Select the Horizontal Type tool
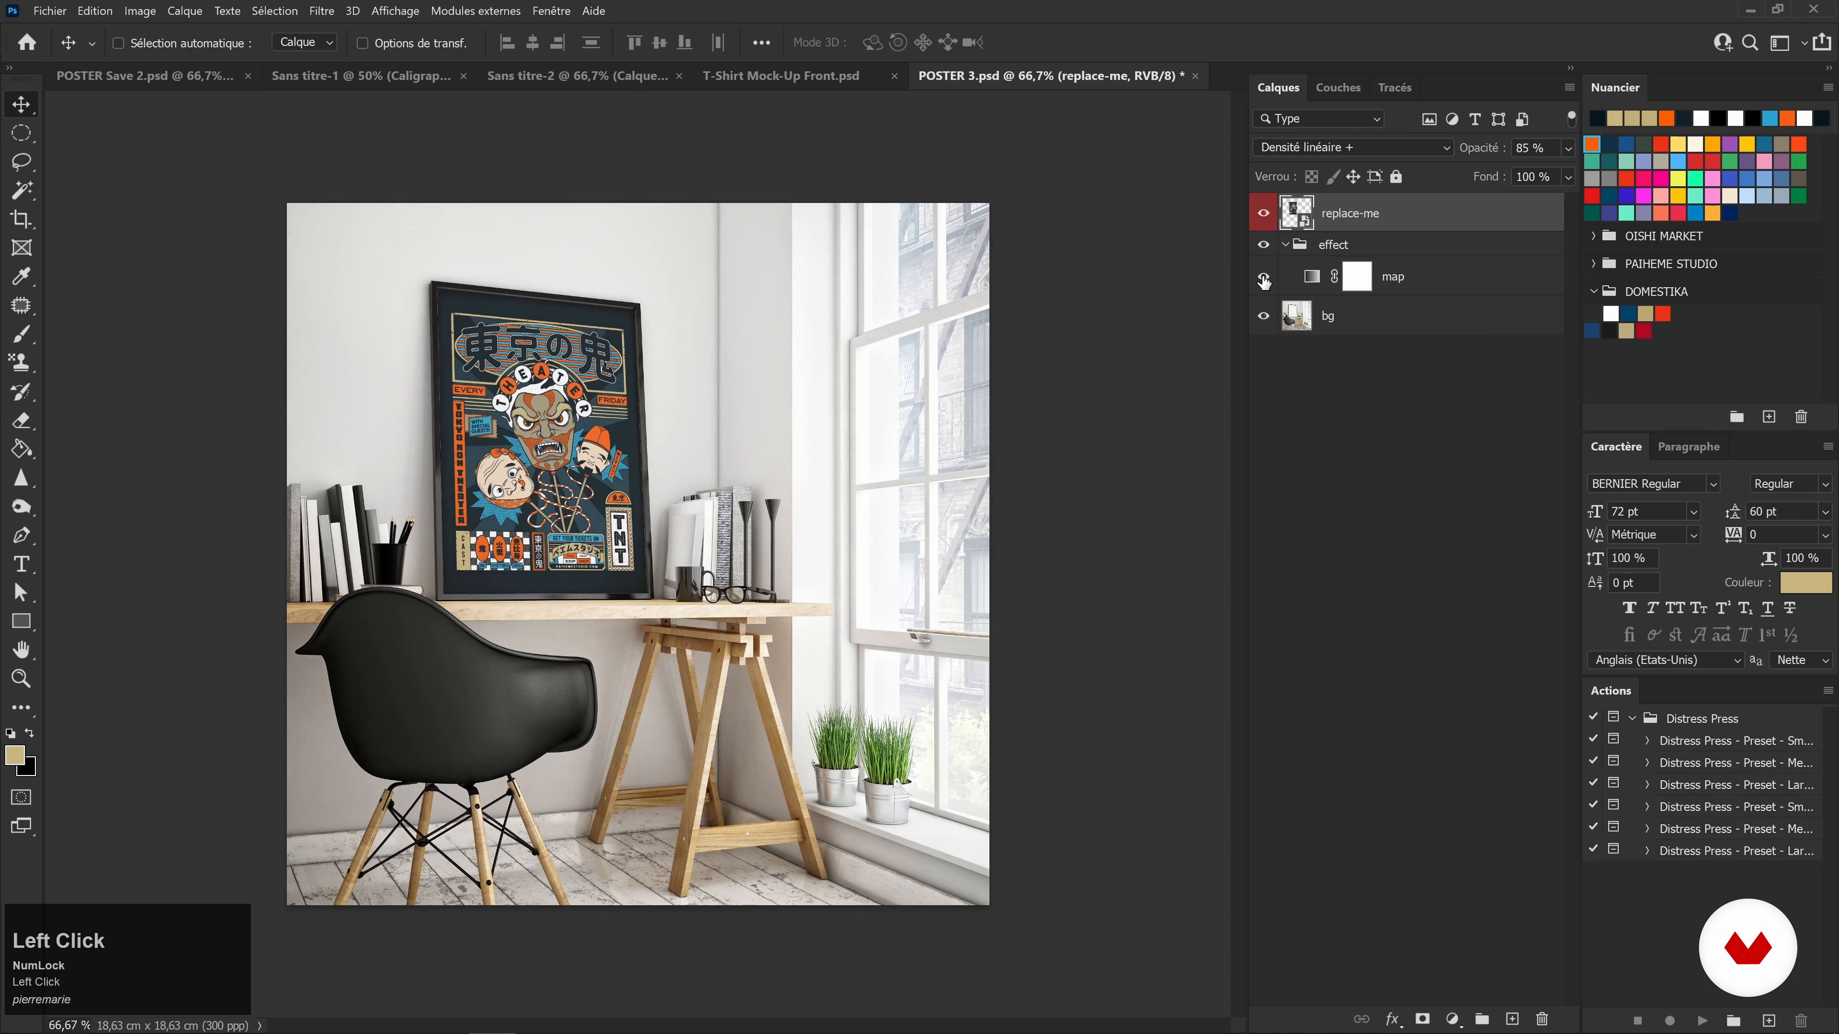The width and height of the screenshot is (1839, 1034). tap(21, 564)
